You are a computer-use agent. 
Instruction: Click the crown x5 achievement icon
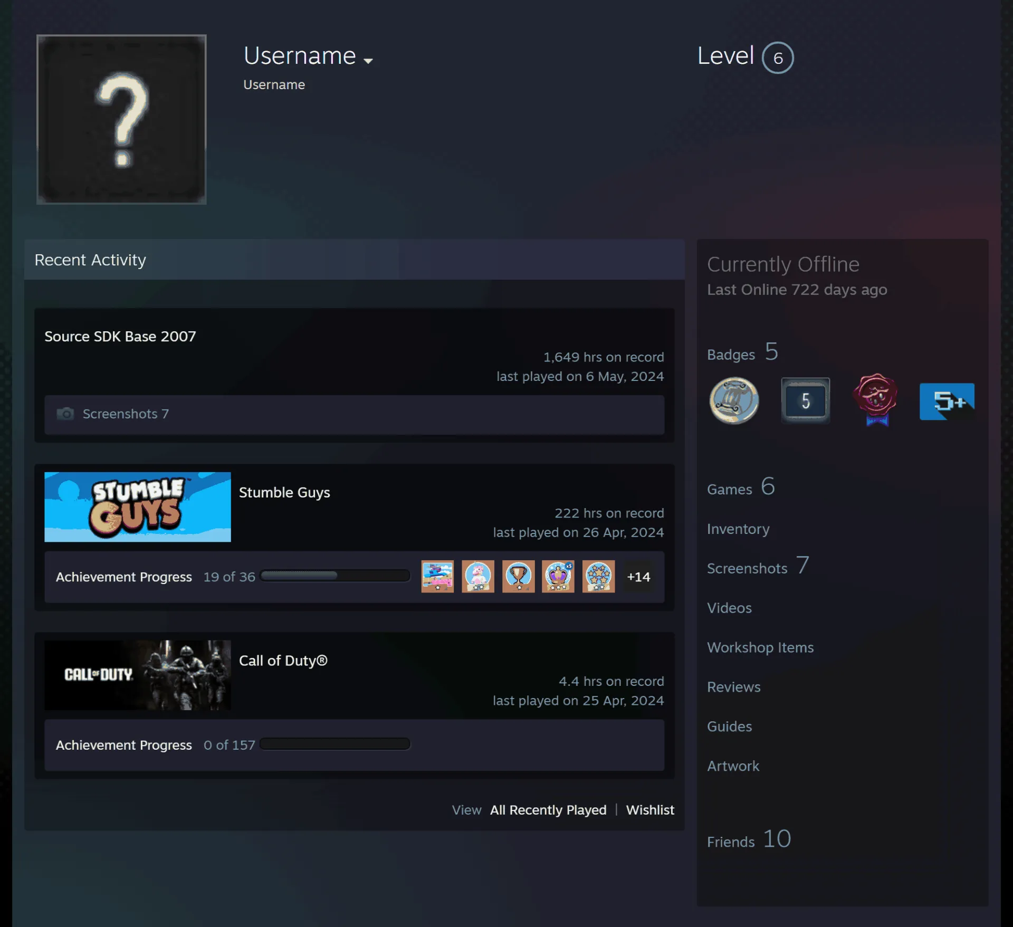click(558, 576)
